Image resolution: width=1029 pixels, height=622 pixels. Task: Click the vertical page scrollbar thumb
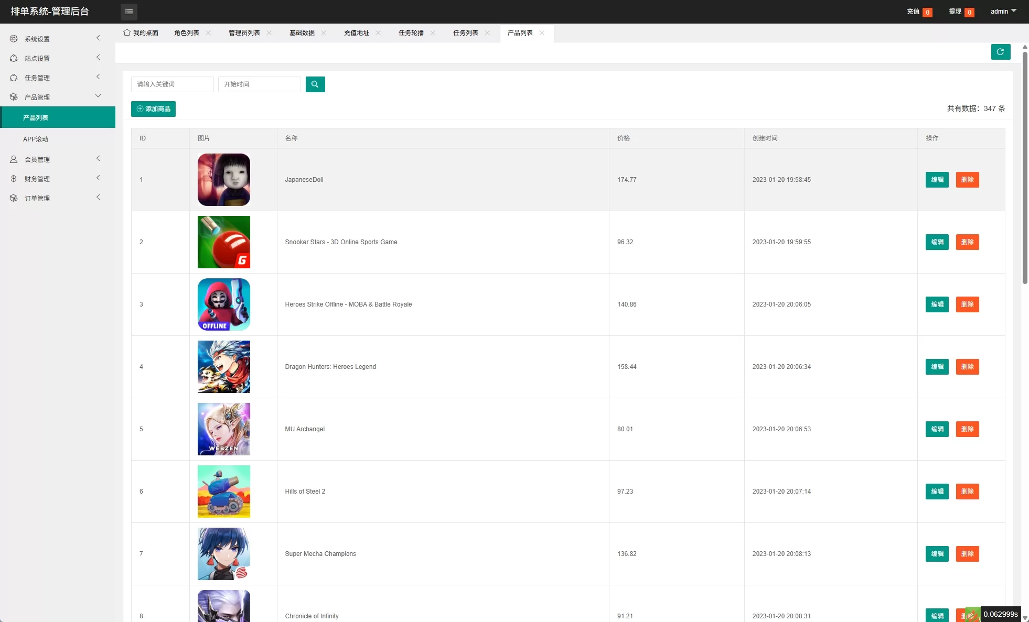point(1025,168)
